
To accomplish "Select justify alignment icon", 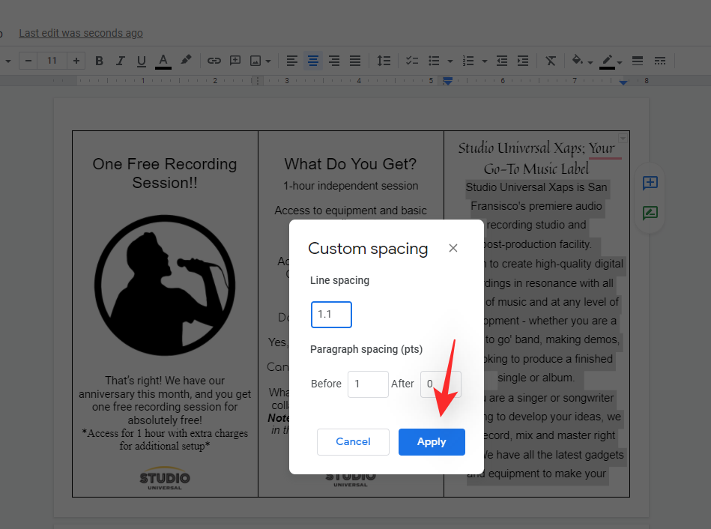I will (x=355, y=61).
